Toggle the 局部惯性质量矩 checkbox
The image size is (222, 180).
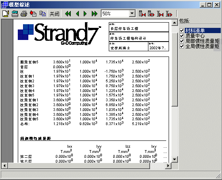(x=182, y=41)
